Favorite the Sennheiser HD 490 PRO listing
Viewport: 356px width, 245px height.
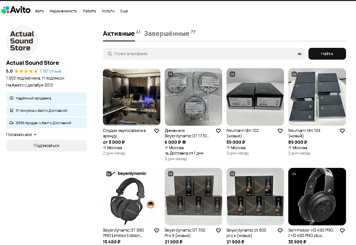[x=342, y=230]
